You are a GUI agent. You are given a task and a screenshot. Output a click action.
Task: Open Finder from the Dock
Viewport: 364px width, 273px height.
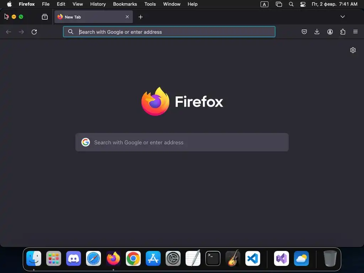coord(34,258)
